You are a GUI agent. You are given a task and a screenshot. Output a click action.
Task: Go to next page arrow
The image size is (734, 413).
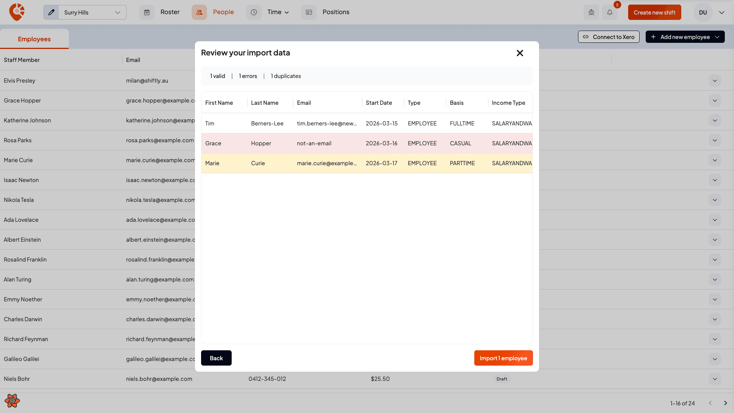[726, 403]
